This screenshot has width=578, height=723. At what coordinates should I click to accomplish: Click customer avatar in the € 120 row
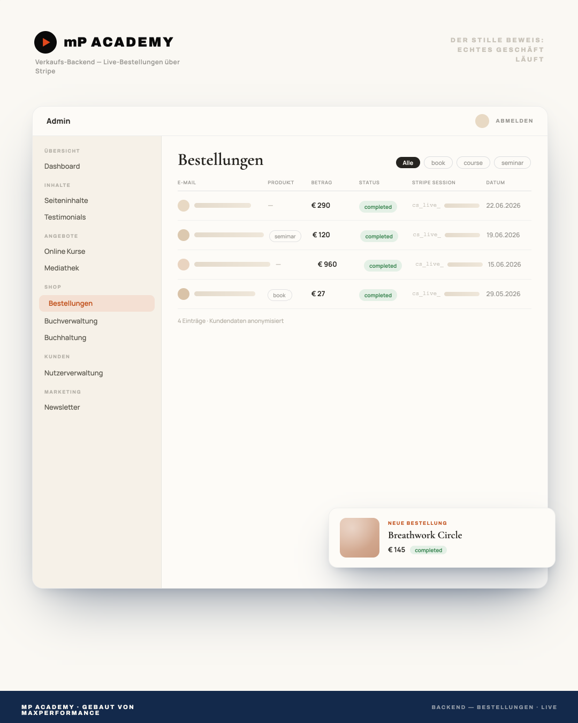tap(184, 235)
